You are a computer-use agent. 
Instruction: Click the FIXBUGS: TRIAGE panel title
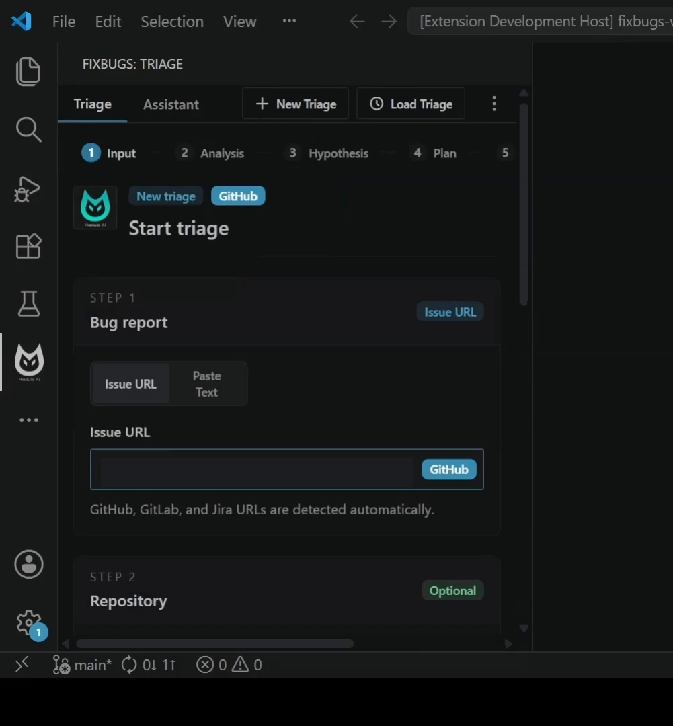132,64
